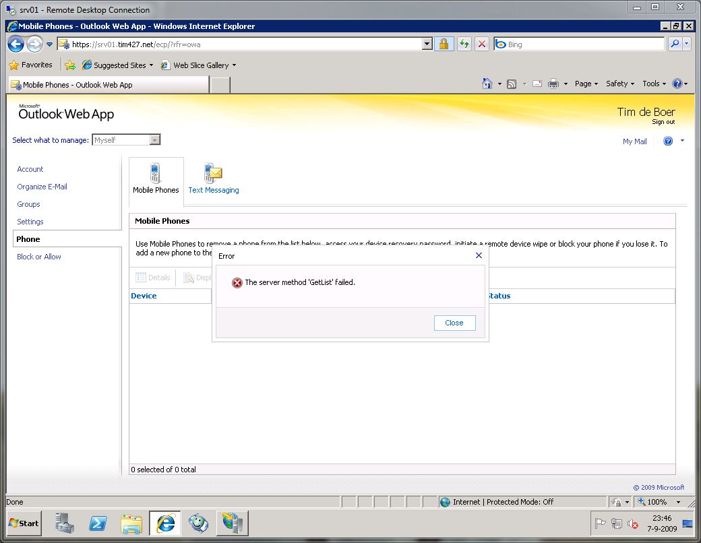Click the address bar URL field

pyautogui.click(x=241, y=44)
